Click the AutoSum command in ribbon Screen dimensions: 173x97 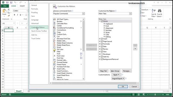(145, 10)
